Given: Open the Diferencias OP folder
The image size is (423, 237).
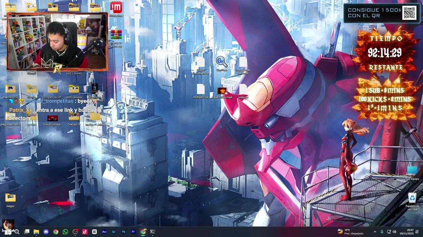Looking at the screenshot, I should pos(53,92).
